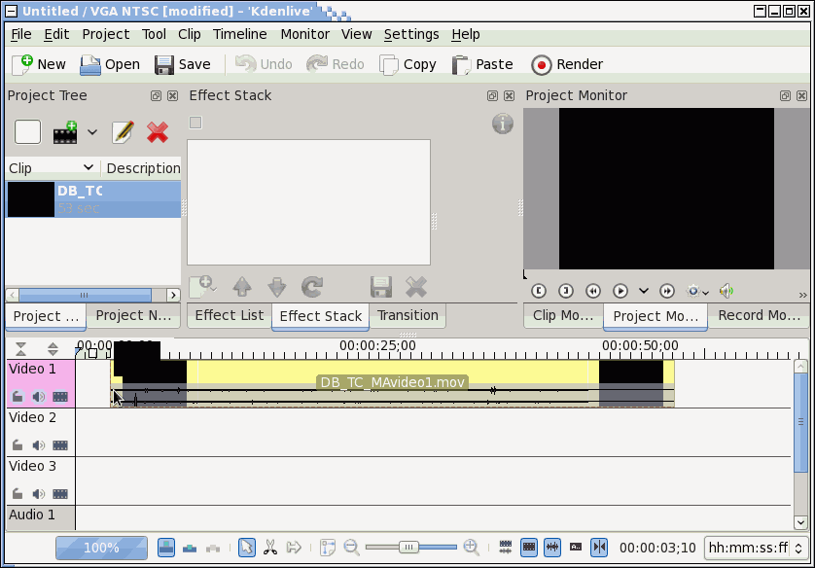Expand hidden monitor toolbar items chevron
The width and height of the screenshot is (815, 568).
point(803,295)
